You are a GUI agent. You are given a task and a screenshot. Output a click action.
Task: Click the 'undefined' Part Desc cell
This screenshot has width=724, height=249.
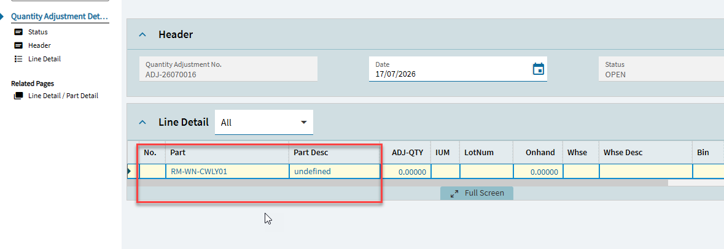pos(334,172)
